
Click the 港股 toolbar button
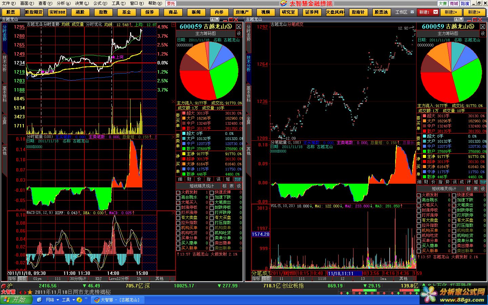80,12
